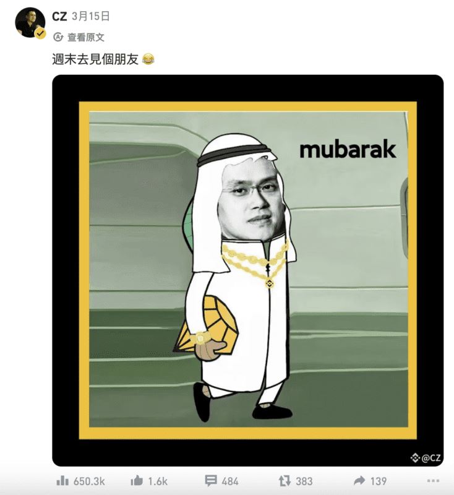The height and width of the screenshot is (495, 454).
Task: Share the post with arrow icon
Action: coord(359,481)
